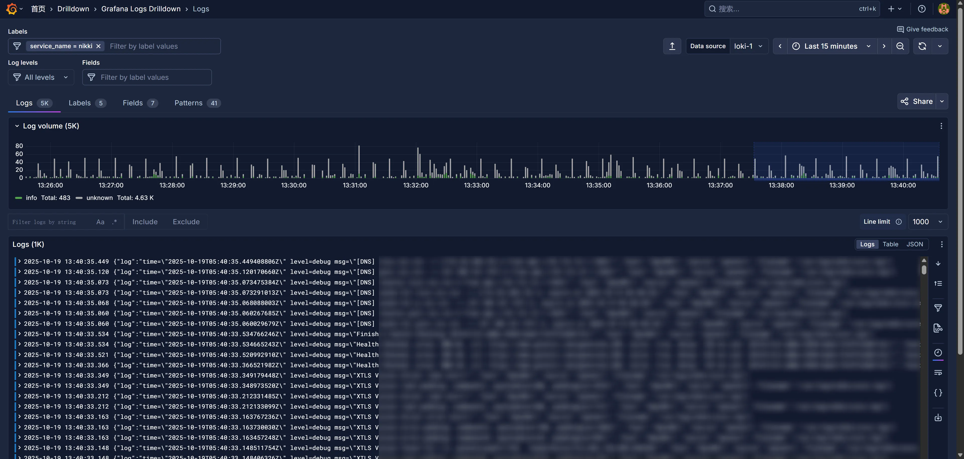This screenshot has width=964, height=459.
Task: Switch the logs view to Table
Action: pos(890,245)
